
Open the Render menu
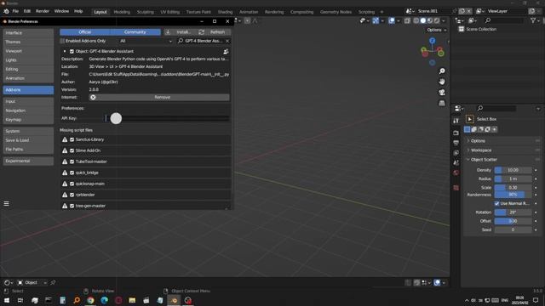click(x=43, y=11)
